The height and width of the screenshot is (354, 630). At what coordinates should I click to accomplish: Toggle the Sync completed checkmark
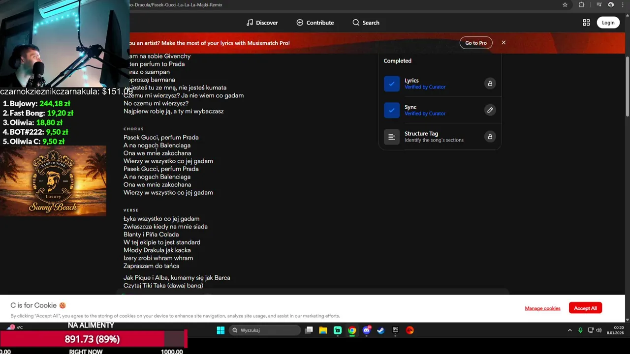coord(392,110)
